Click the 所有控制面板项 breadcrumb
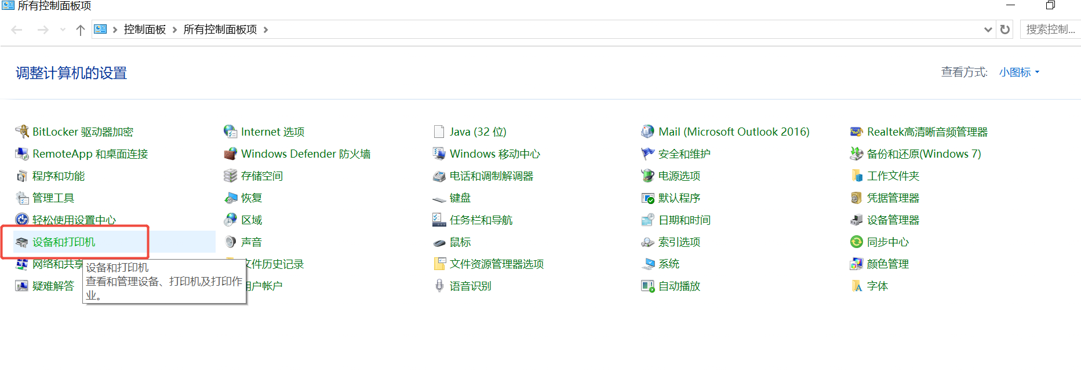 tap(220, 30)
